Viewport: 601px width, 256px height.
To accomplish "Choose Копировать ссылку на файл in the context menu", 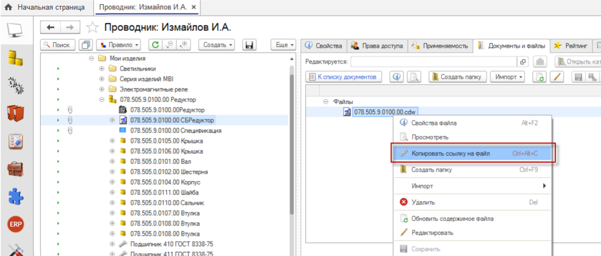I will [450, 153].
